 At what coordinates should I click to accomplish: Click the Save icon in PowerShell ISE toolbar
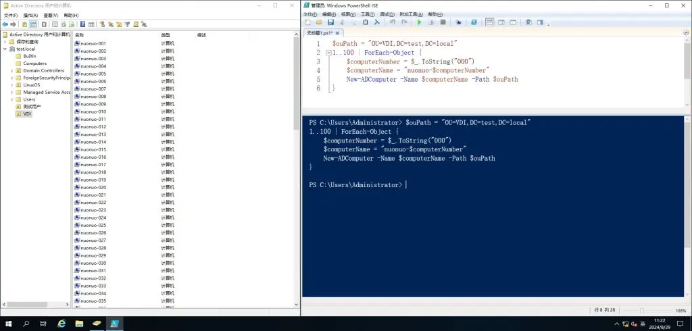tap(332, 22)
